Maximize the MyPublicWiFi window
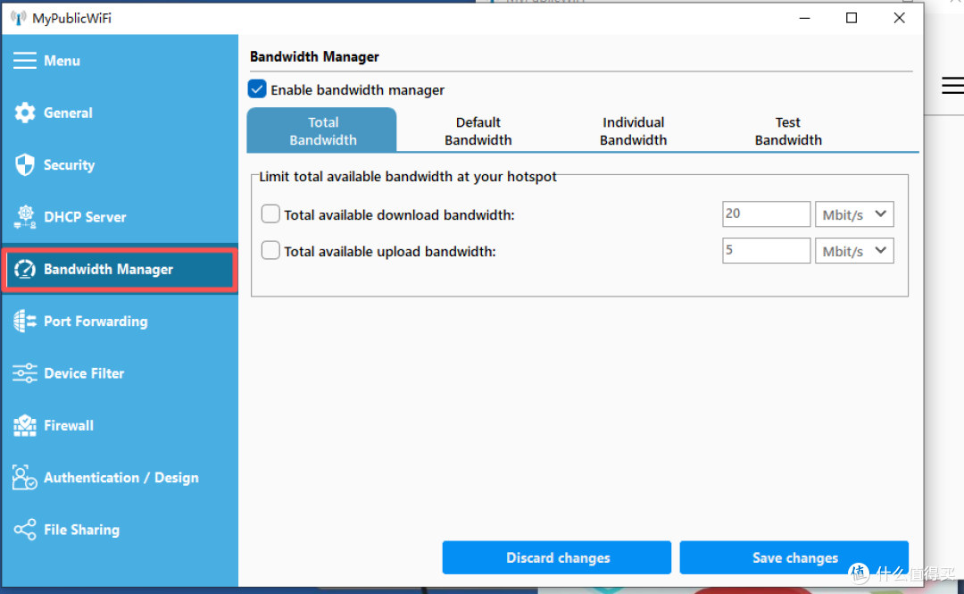Image resolution: width=964 pixels, height=594 pixels. [852, 18]
